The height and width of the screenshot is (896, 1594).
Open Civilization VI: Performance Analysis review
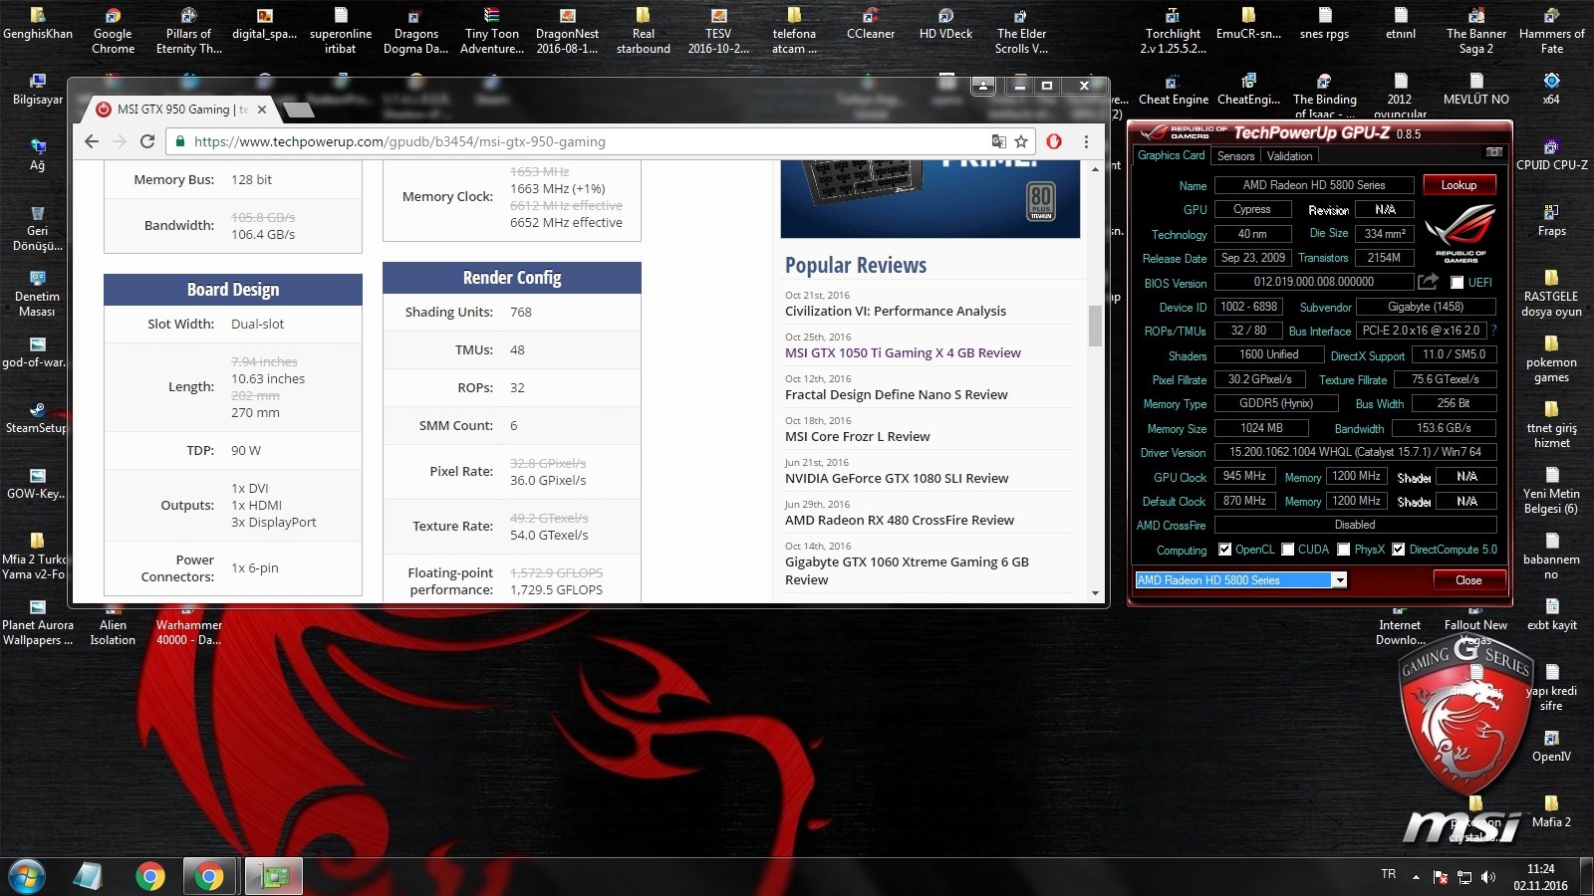[896, 311]
